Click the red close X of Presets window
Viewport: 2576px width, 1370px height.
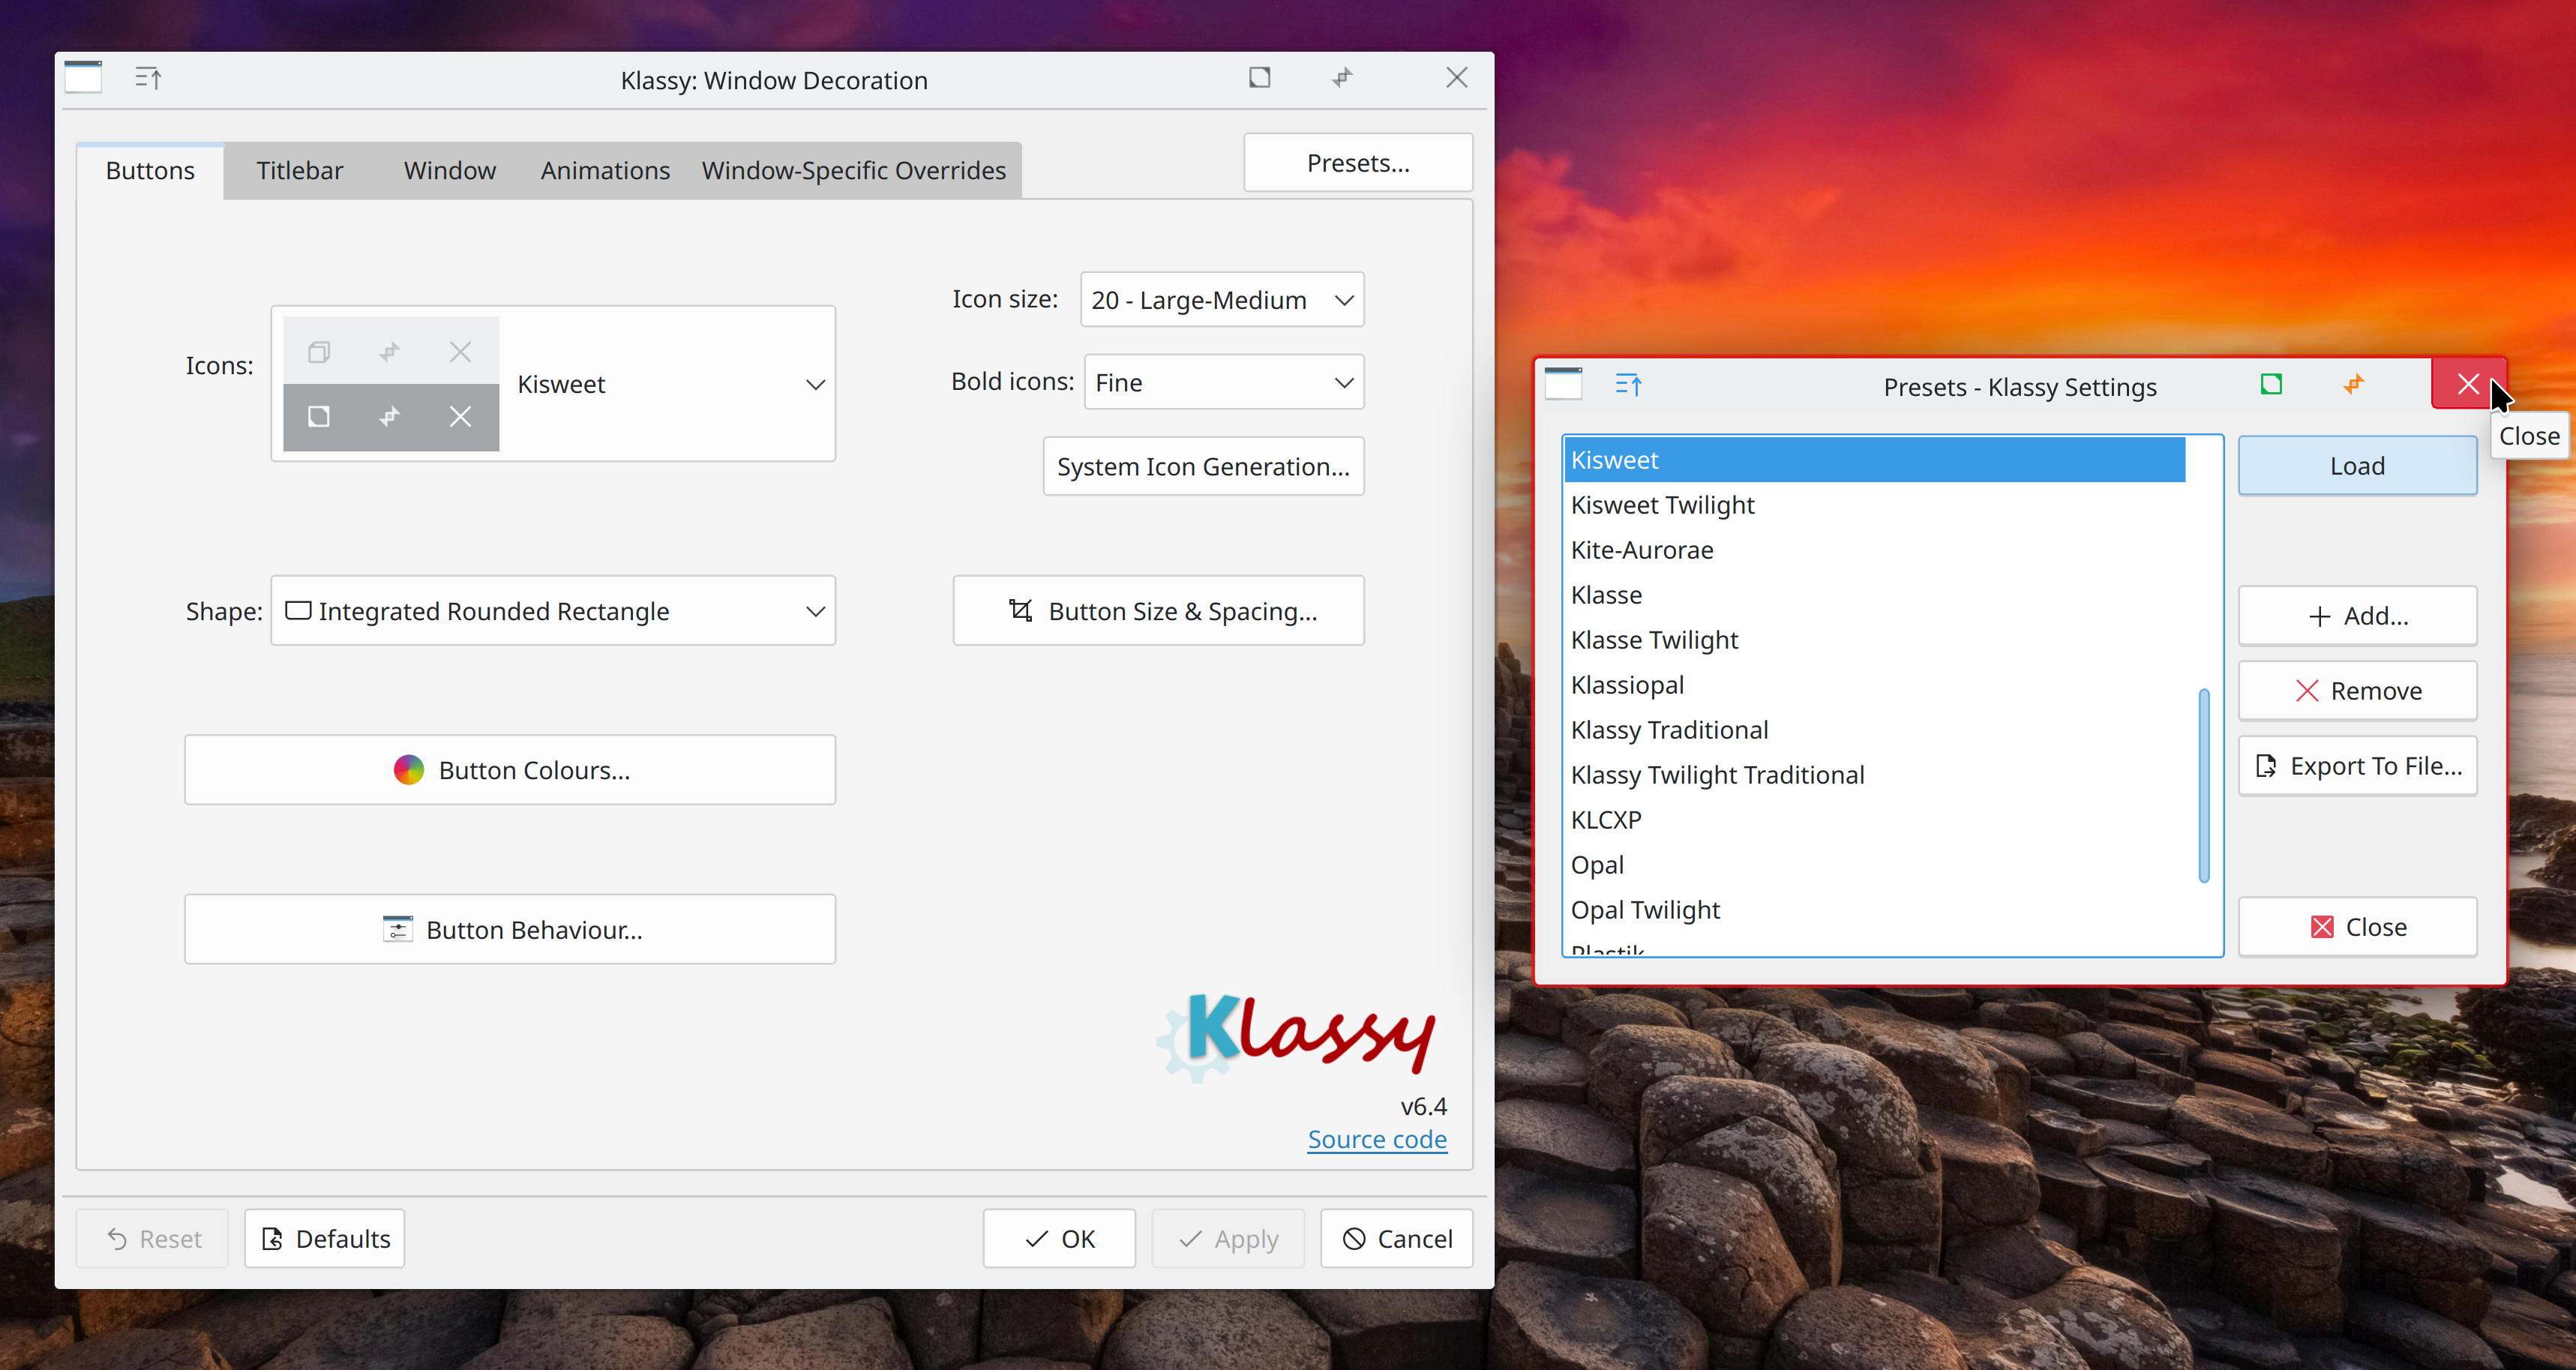[2468, 384]
